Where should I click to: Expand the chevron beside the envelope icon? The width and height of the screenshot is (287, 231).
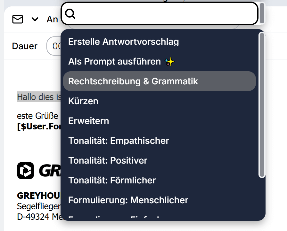(35, 19)
